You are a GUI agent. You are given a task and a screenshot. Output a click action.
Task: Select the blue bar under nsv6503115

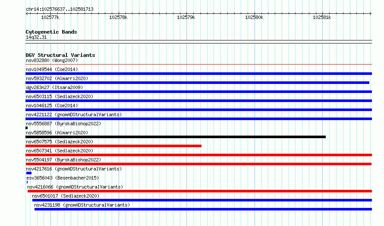click(x=198, y=101)
